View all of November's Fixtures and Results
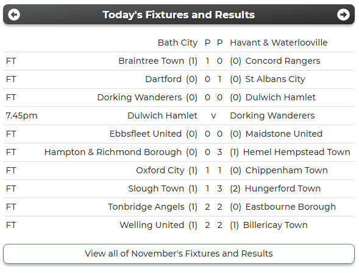Viewport: 359px width, 273px height. (x=179, y=254)
